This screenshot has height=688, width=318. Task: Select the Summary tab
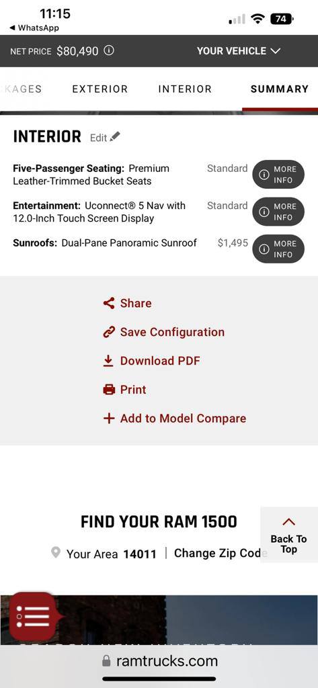280,89
